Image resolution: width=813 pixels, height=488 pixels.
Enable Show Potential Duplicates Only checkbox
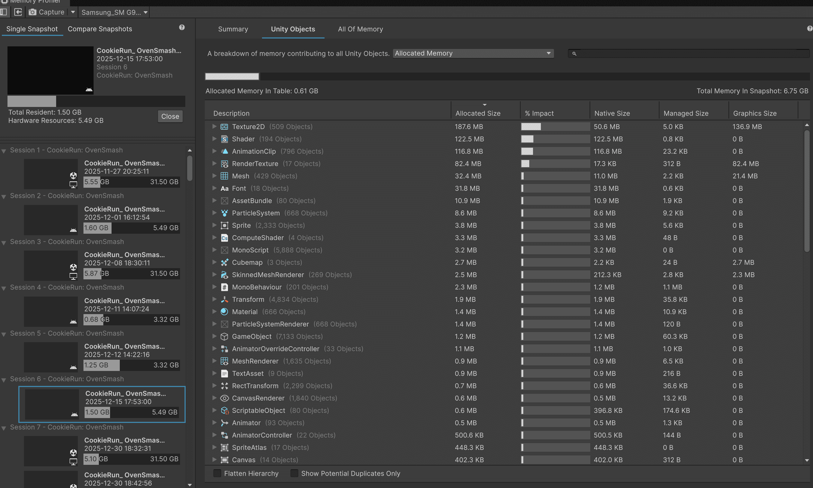[294, 473]
